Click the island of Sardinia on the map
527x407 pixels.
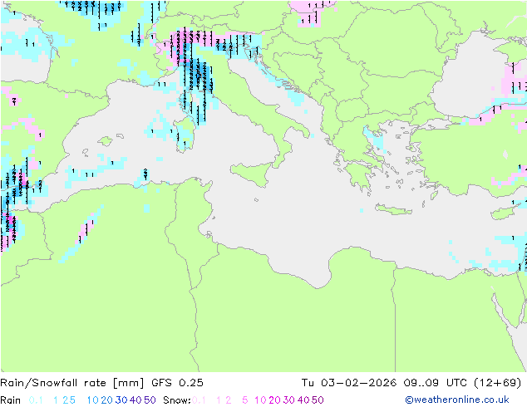(184, 135)
